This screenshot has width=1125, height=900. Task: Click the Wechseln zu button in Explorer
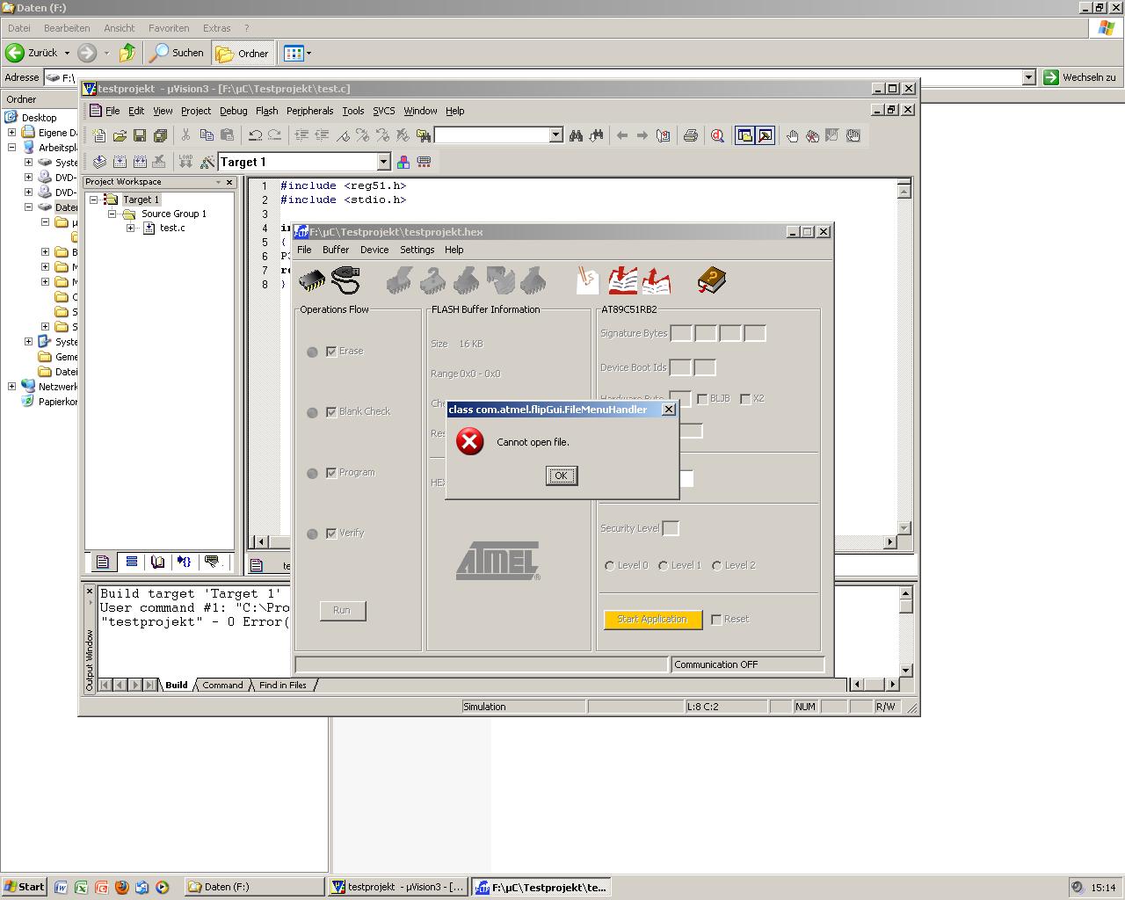[x=1080, y=77]
